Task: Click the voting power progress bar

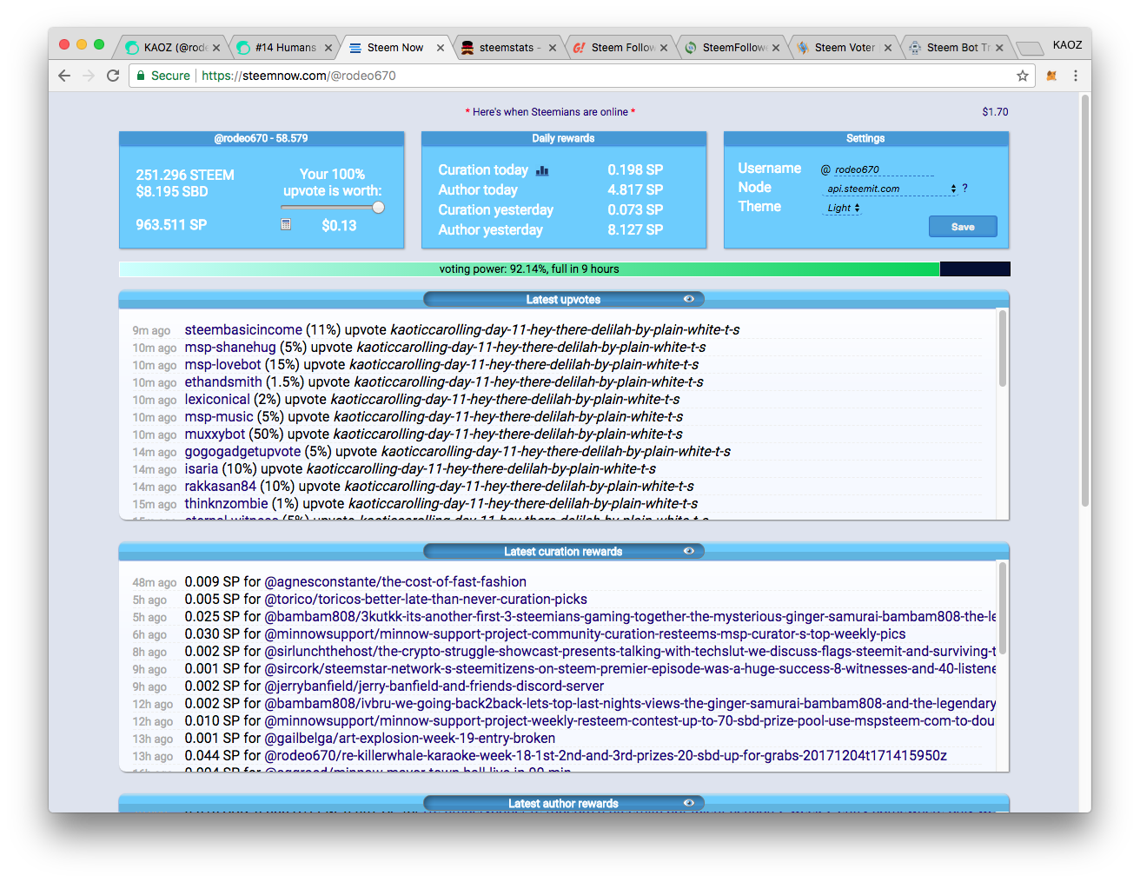Action: click(x=564, y=269)
